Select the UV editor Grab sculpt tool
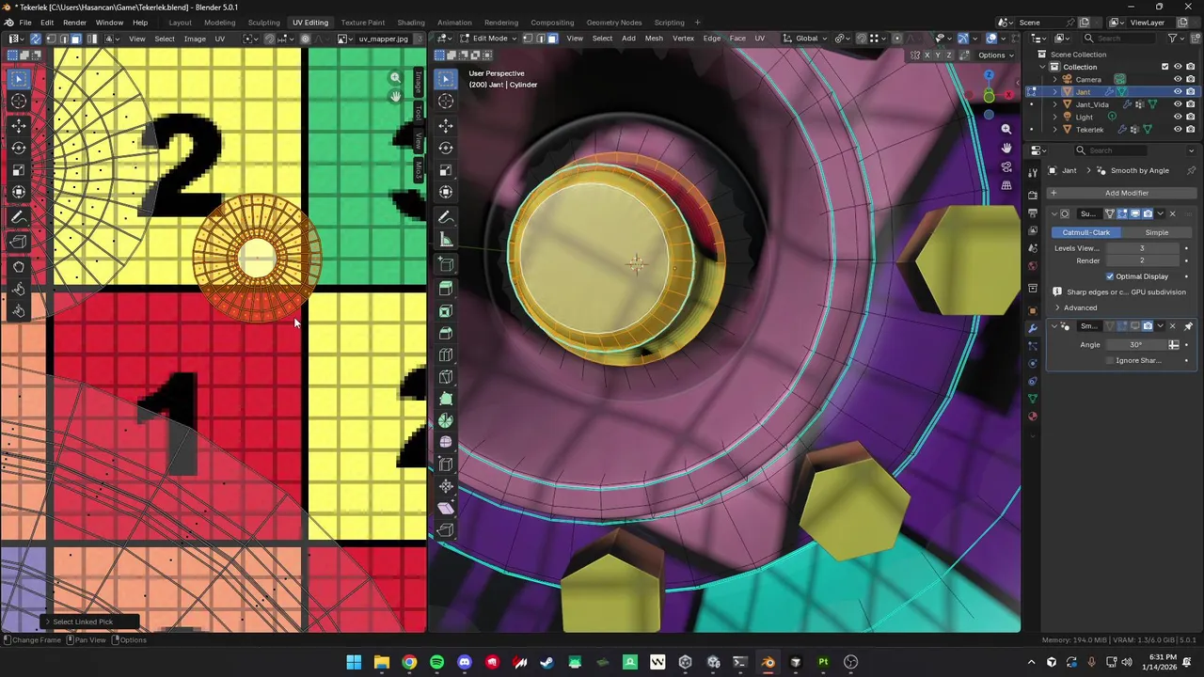 pos(19,265)
